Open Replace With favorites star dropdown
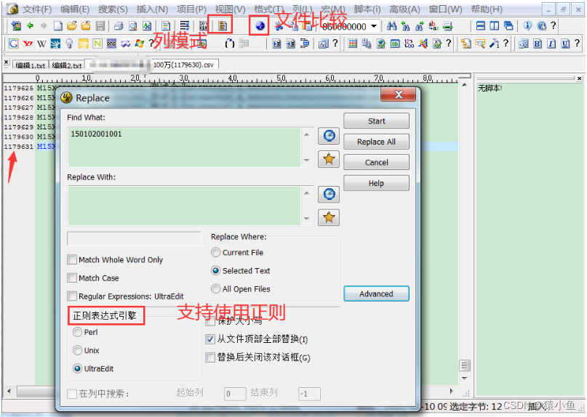Viewport: 587px width, 417px height. (329, 217)
